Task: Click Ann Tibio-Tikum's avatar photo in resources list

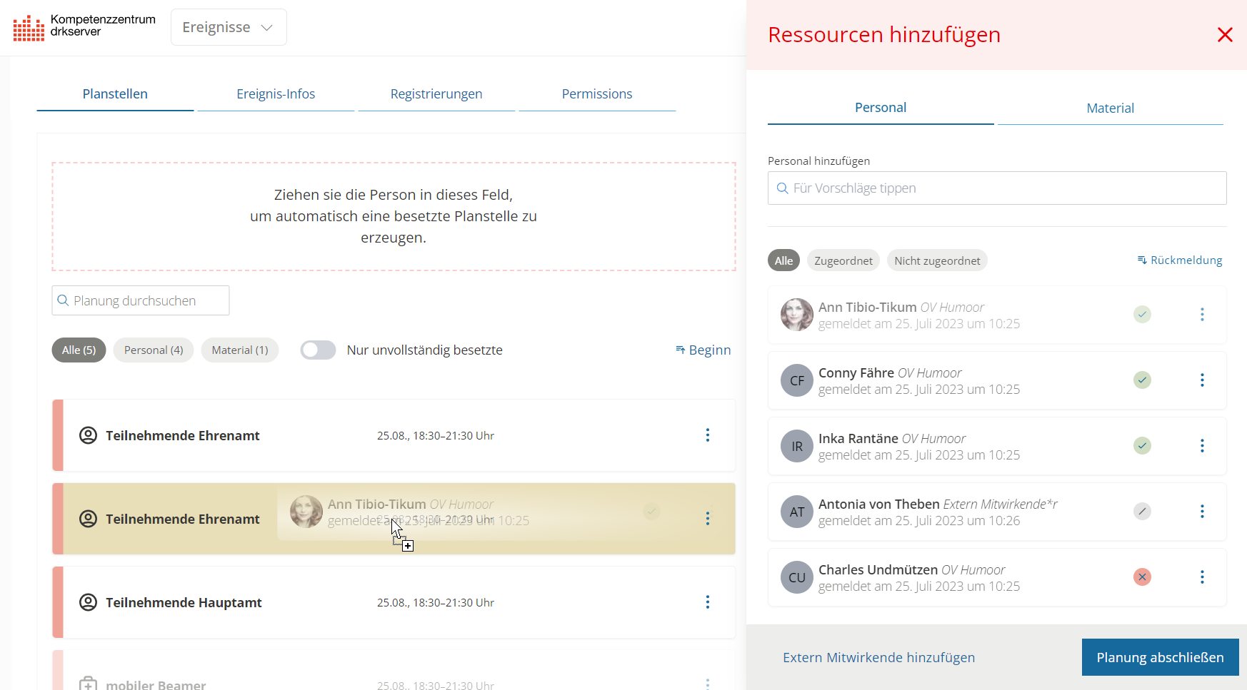Action: [797, 315]
